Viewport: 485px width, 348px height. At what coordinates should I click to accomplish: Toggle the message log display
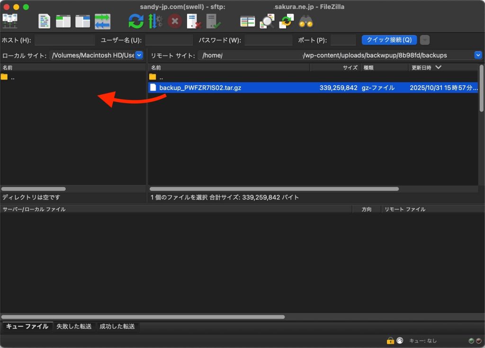point(45,21)
